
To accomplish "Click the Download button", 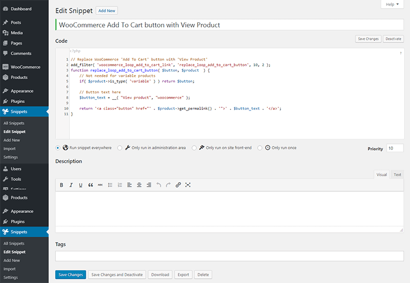I will click(x=160, y=275).
